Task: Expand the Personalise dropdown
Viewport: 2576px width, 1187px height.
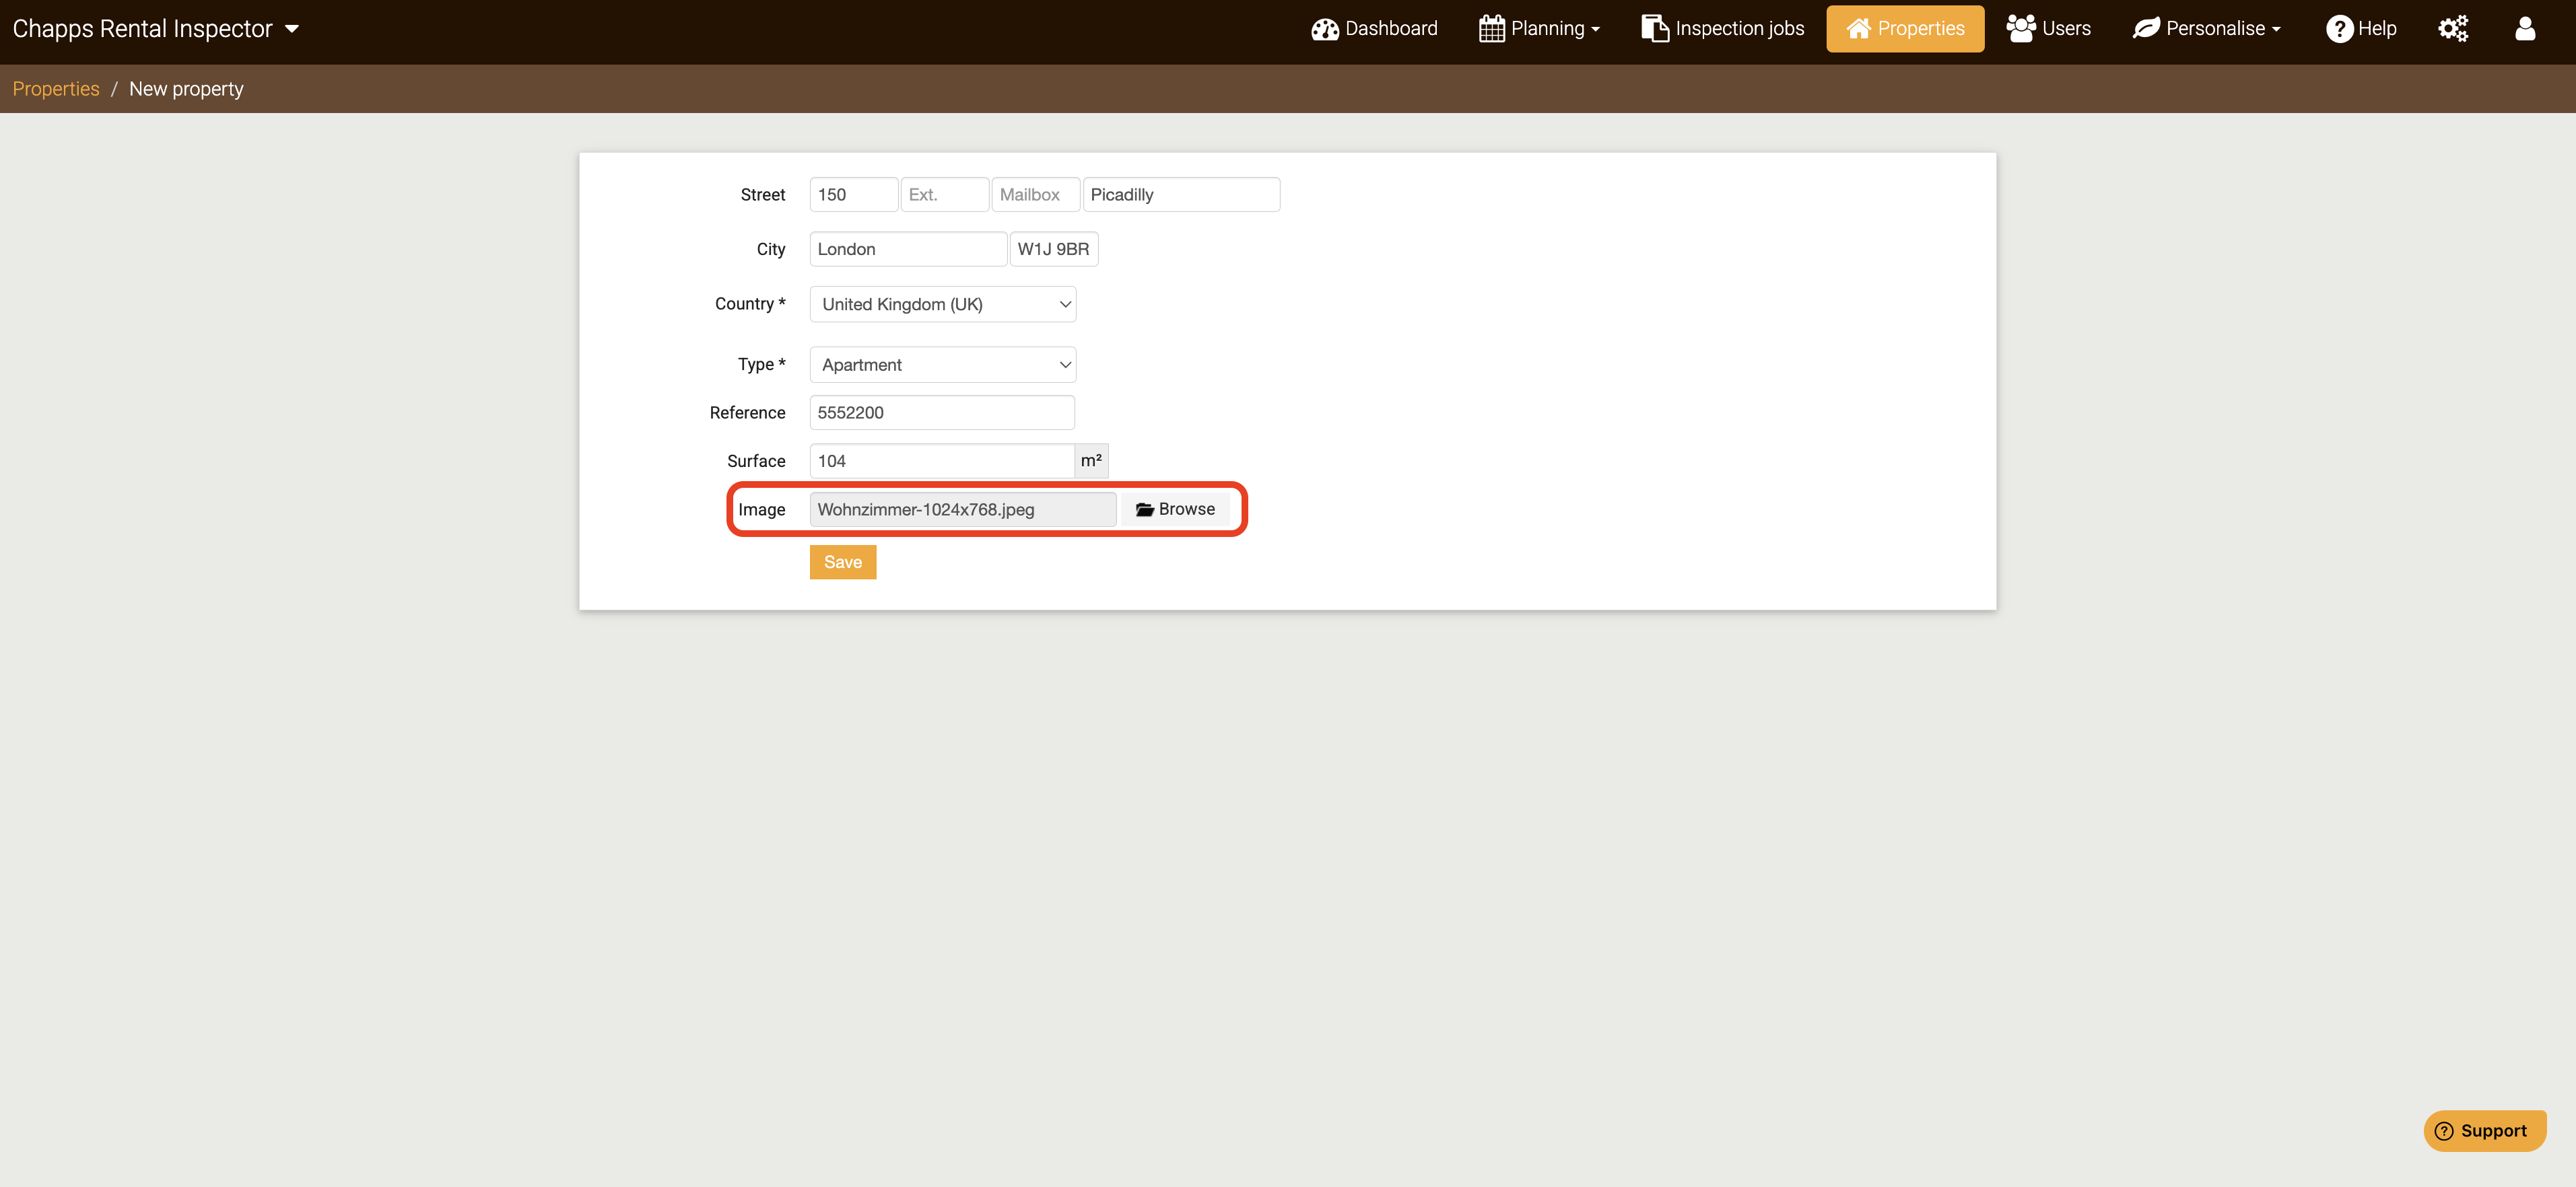Action: pyautogui.click(x=2207, y=28)
